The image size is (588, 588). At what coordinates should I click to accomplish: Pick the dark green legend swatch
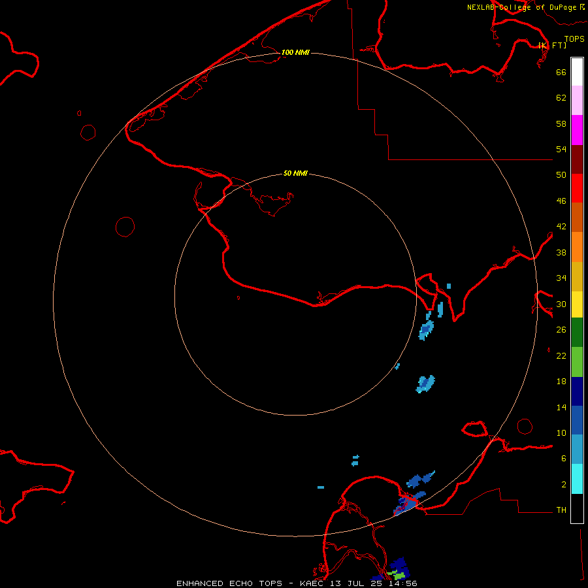[x=577, y=333]
